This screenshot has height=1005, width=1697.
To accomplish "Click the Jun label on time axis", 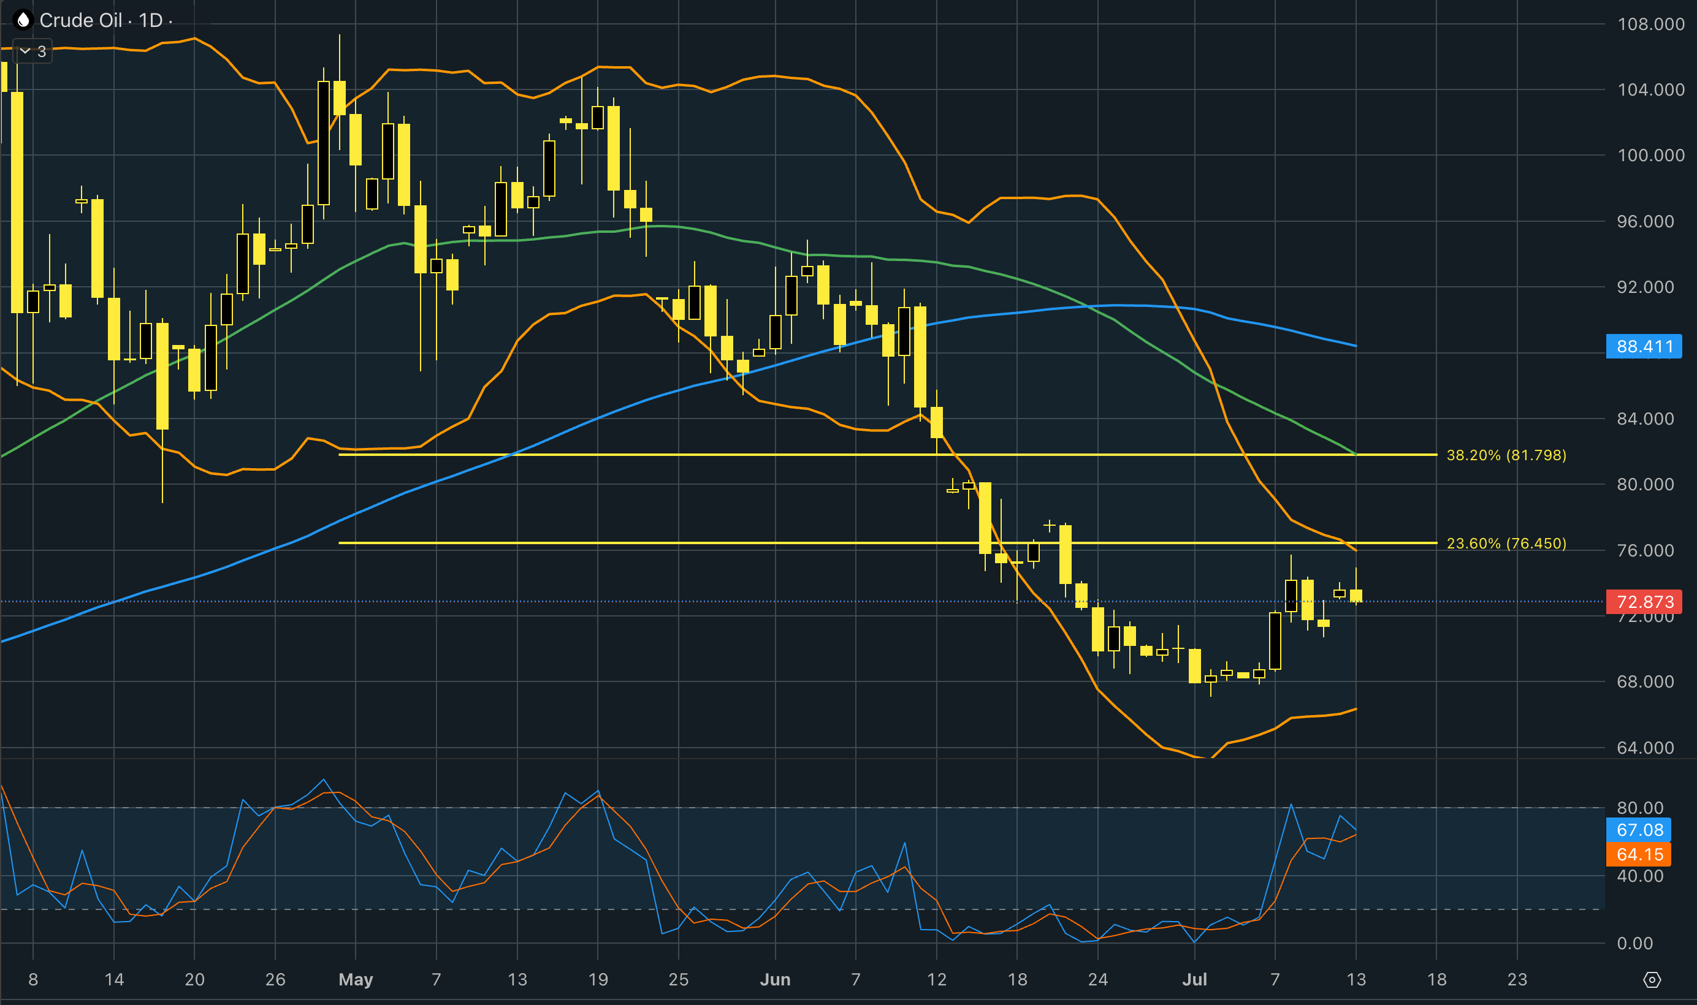I will [x=775, y=979].
